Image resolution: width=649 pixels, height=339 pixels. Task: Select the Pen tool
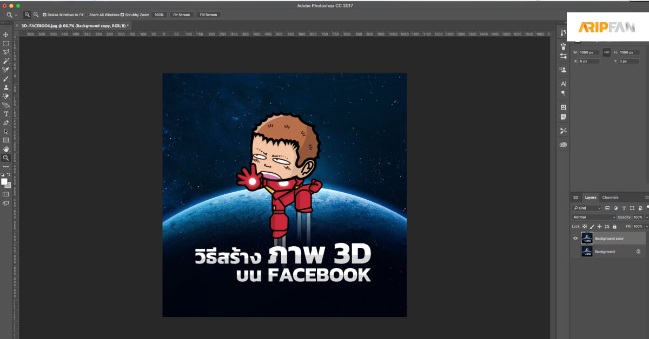point(6,123)
